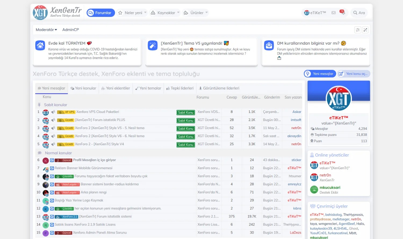The width and height of the screenshot is (403, 239).
Task: Open netr0n in online staff list
Action: coord(325,175)
